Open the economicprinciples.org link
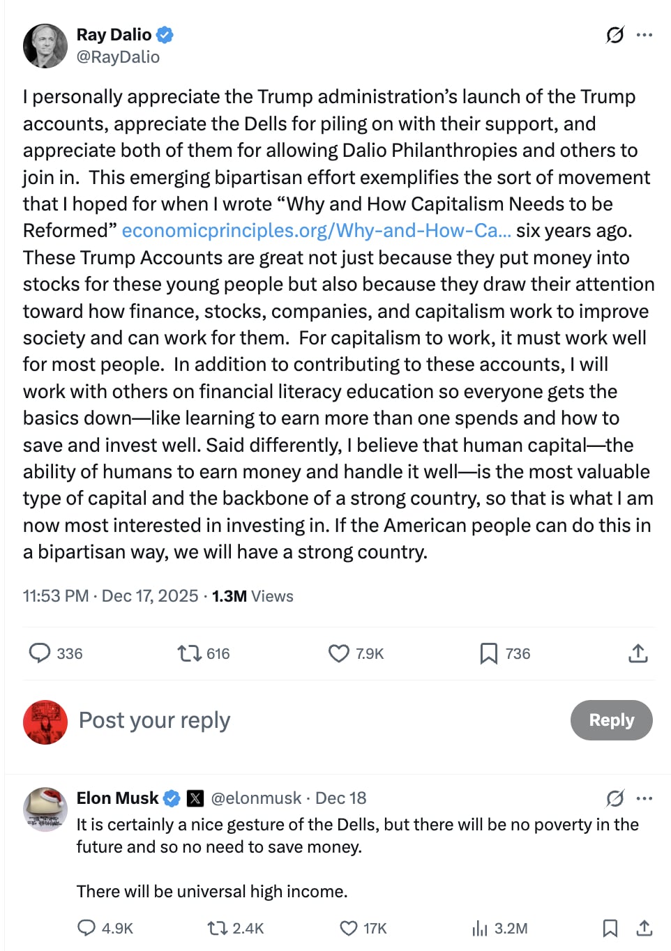 point(316,231)
